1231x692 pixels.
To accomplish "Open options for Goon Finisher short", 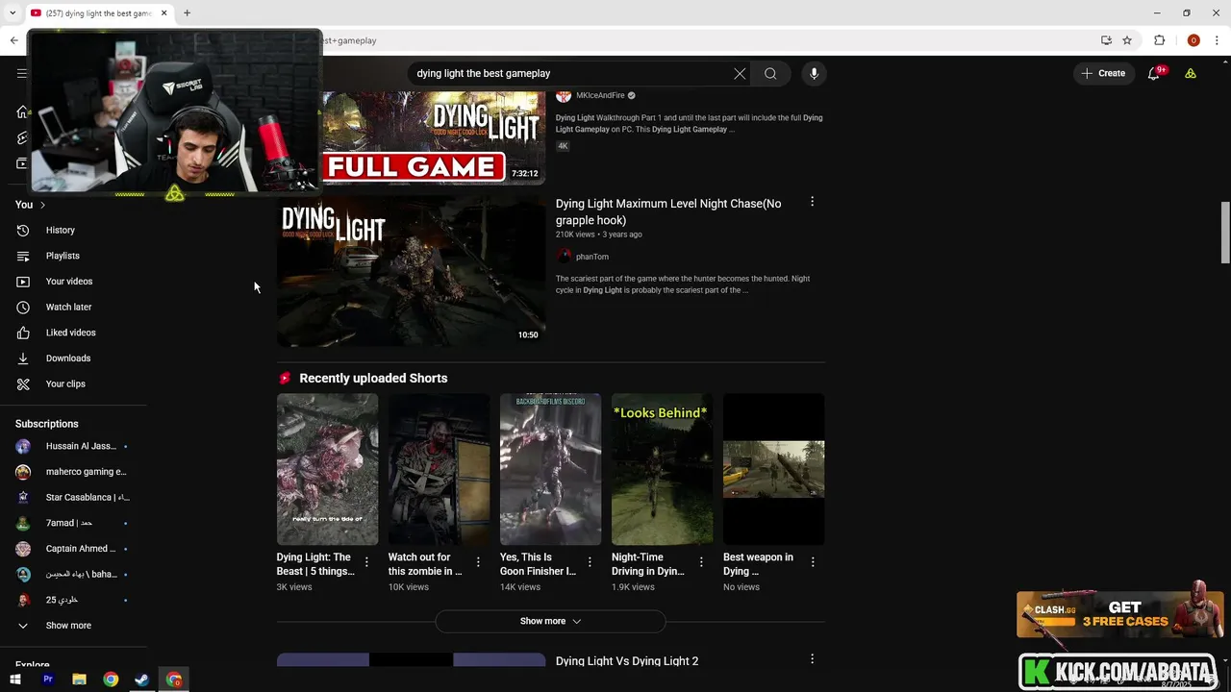I will (x=590, y=562).
